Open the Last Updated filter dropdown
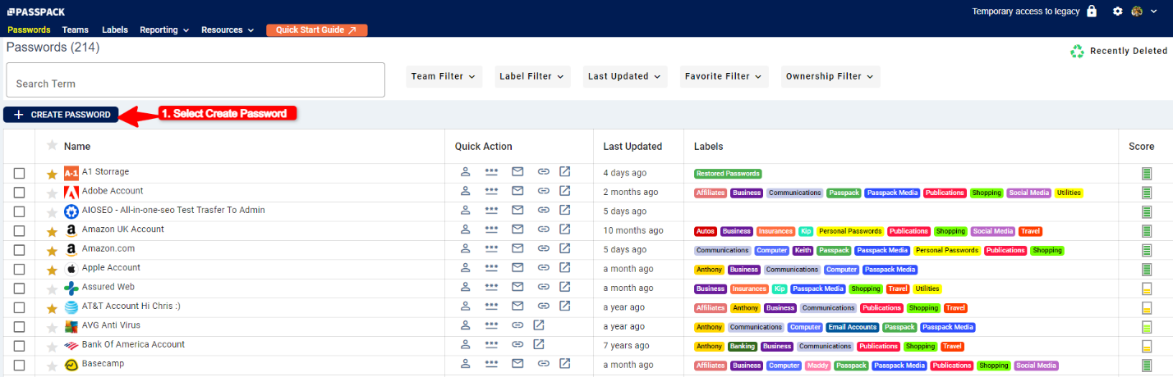Image resolution: width=1173 pixels, height=377 pixels. (x=625, y=76)
